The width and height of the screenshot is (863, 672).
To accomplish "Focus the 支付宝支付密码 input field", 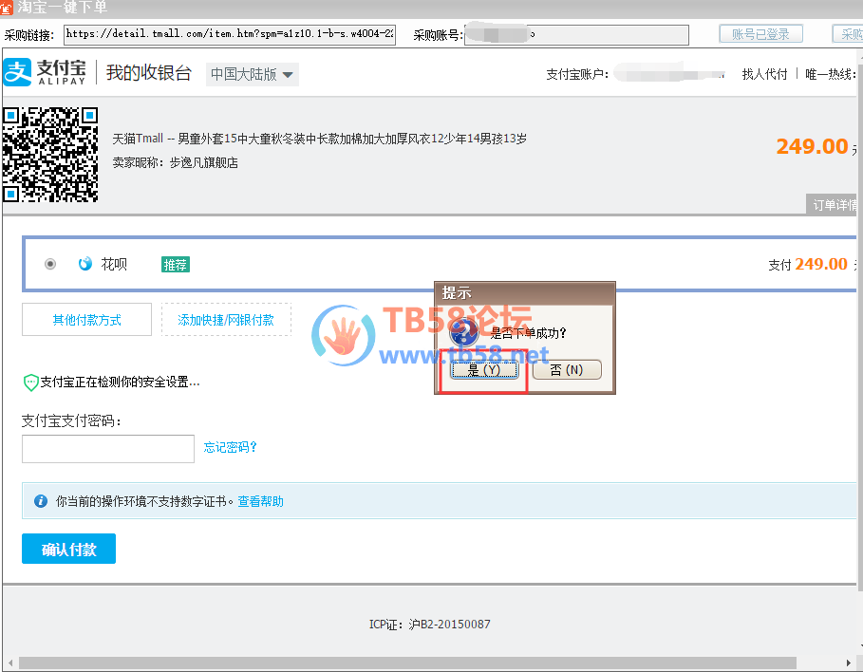I will point(108,449).
